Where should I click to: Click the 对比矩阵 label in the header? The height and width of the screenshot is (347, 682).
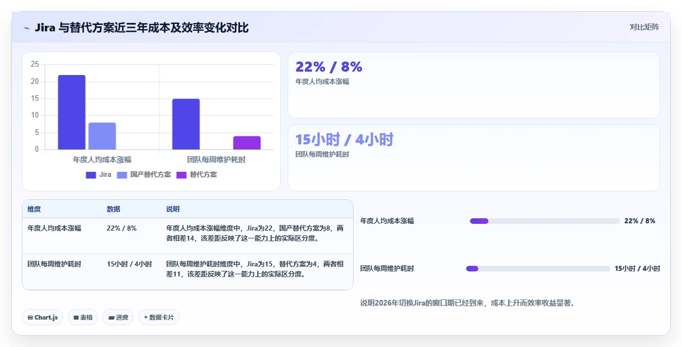(645, 27)
